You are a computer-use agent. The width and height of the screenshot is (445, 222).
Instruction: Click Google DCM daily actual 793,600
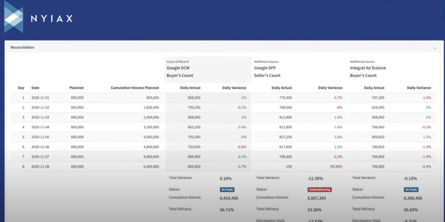click(194, 147)
